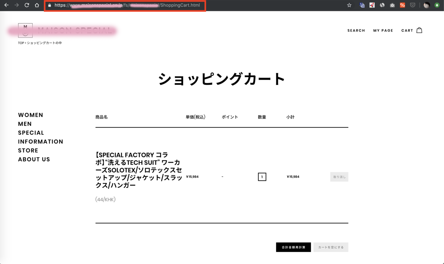Click the padlock site security icon
This screenshot has height=264, width=444.
tap(50, 5)
